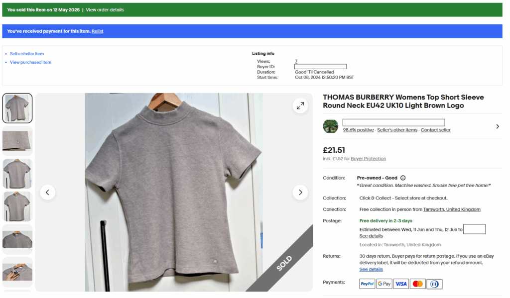Select the second thumbnail showing hem logo
The width and height of the screenshot is (510, 298).
pyautogui.click(x=17, y=141)
